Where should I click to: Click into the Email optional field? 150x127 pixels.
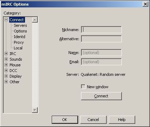pos(101,62)
